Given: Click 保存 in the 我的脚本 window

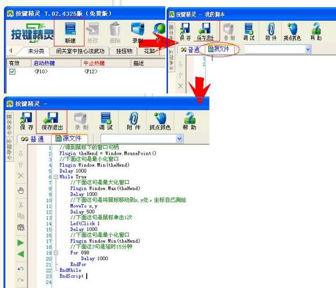Looking at the screenshot, I should point(185,32).
